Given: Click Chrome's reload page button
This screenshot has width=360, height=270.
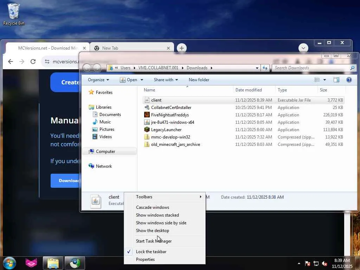Looking at the screenshot, I should pos(33,62).
